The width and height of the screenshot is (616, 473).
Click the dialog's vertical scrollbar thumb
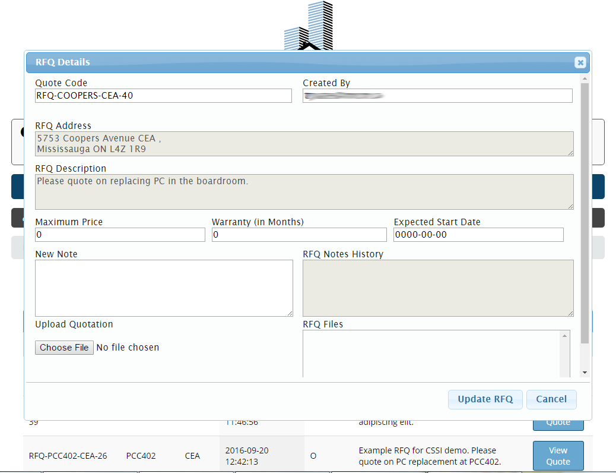click(x=585, y=213)
